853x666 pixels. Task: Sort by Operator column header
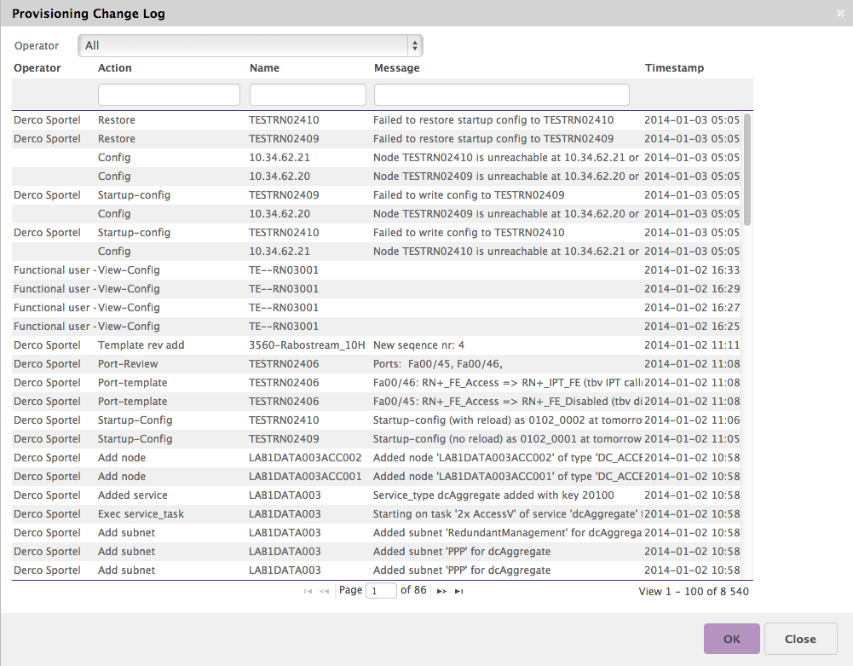(37, 68)
